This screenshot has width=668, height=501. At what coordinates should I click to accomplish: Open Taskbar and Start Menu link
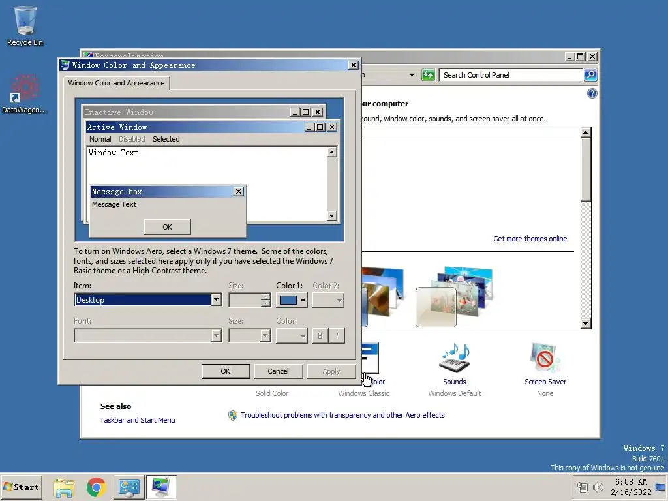point(138,420)
